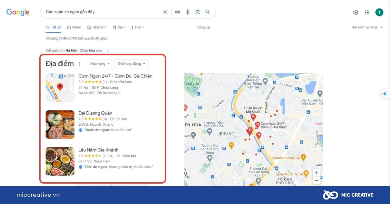The height and width of the screenshot is (204, 390).
Task: Open the three-dot menu beside Địa điểm heading
Action: pos(79,64)
